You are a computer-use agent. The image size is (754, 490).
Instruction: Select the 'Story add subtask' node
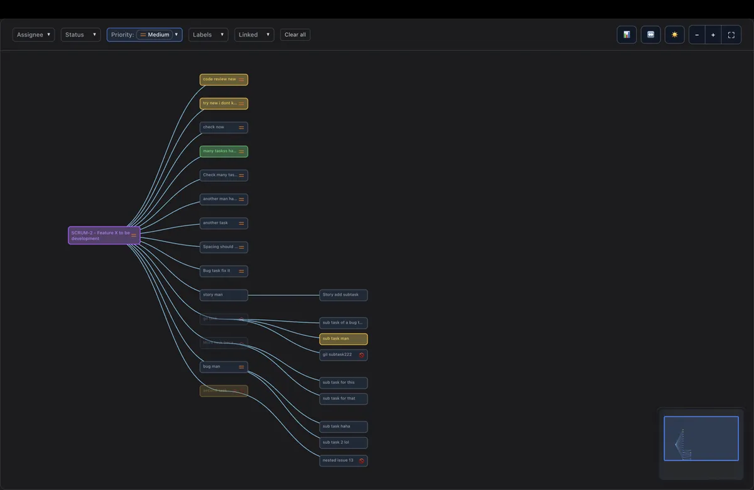click(x=344, y=295)
